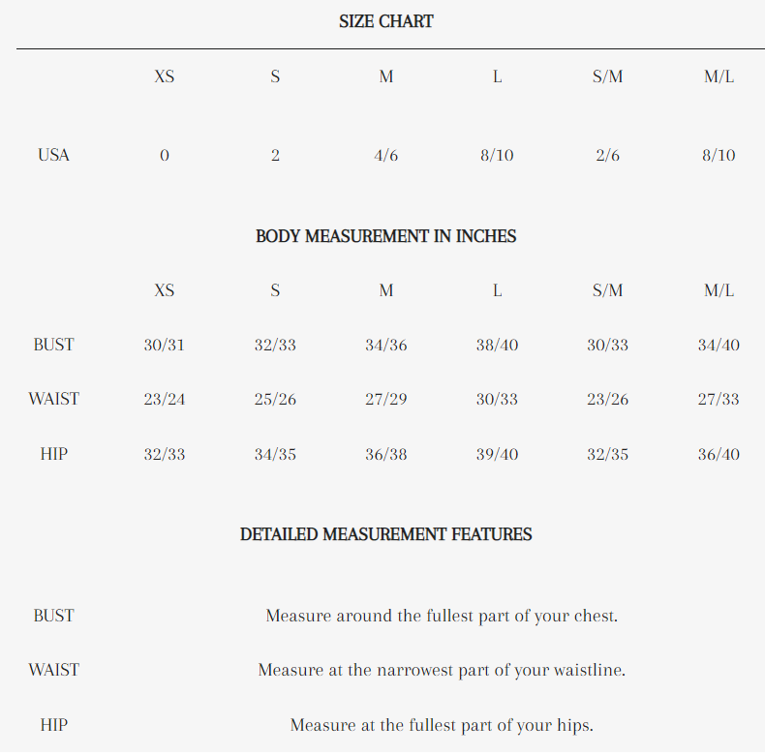Click S/M column header in top size chart

(x=607, y=77)
